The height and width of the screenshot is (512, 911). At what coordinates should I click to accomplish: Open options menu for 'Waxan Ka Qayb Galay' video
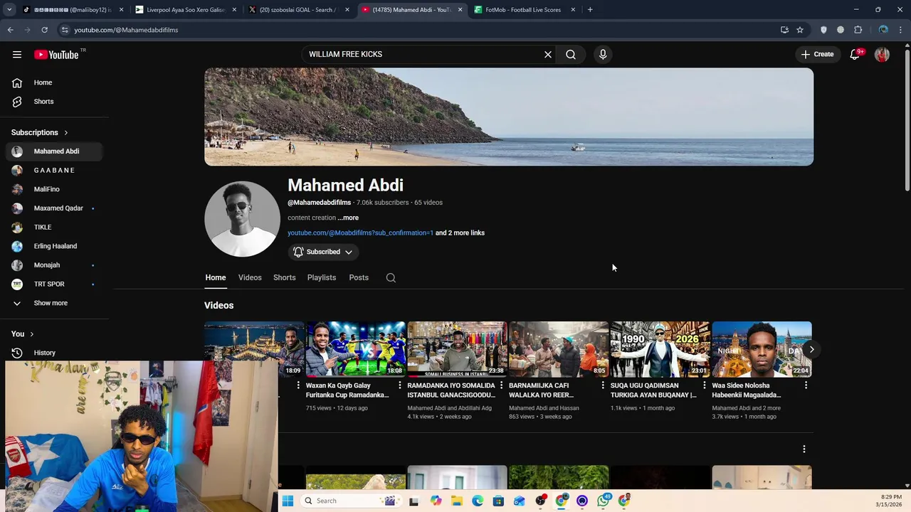point(399,385)
